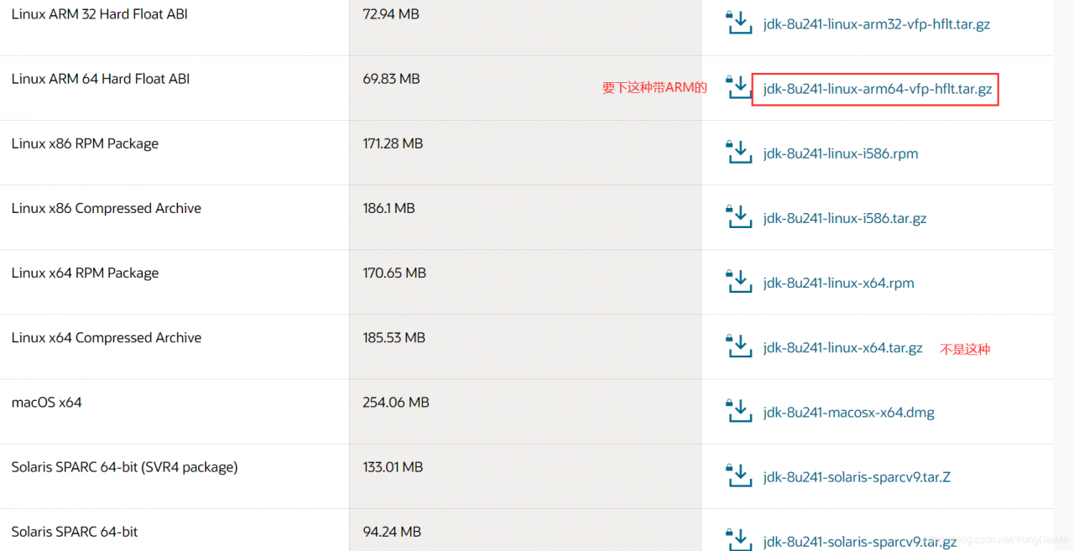Click the jdk-8u241-solaris-sparcv9.tar.gz link

[859, 542]
